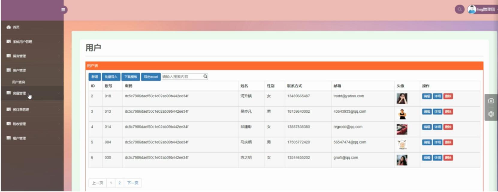Screen dimensions: 498x192
Task: Delete the user 吴亦凡
Action: [x=448, y=111]
